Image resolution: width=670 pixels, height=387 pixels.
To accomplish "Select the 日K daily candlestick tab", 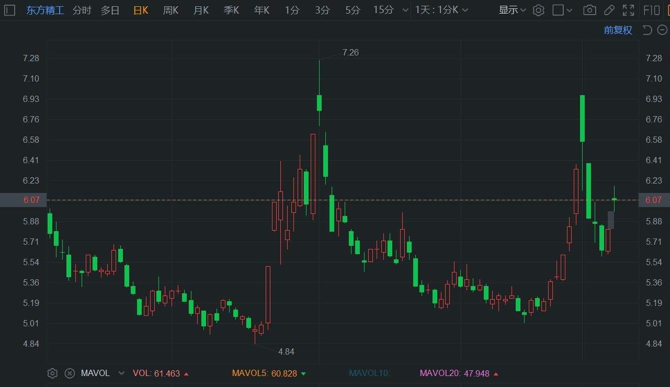I will tap(141, 10).
